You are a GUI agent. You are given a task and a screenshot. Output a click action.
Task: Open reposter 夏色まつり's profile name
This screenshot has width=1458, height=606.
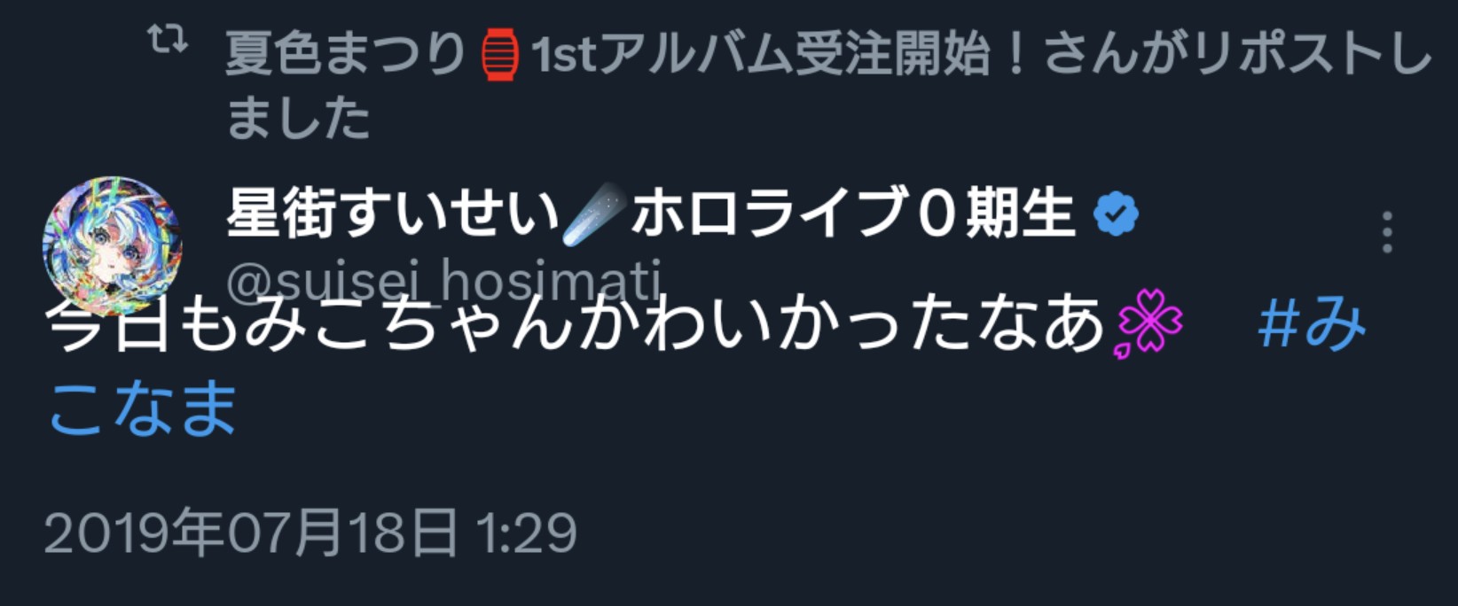pos(345,55)
